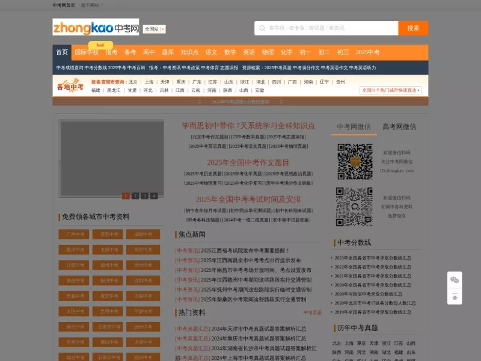Click the 重庆中考 orange button
Screen dimensions: 481x361
[74, 250]
